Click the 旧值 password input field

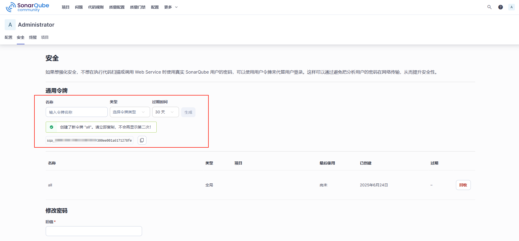[94, 231]
